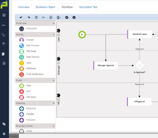Click the Rejected flow label

click(x=139, y=49)
